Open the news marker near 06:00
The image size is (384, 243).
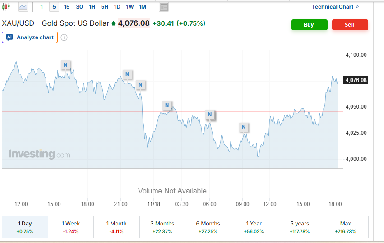point(209,115)
